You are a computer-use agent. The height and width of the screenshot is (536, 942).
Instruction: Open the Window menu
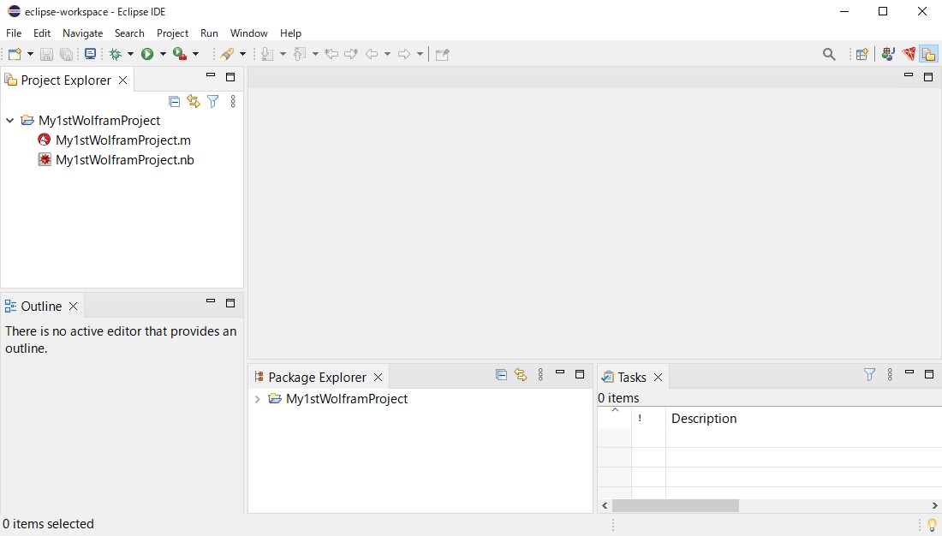(248, 33)
